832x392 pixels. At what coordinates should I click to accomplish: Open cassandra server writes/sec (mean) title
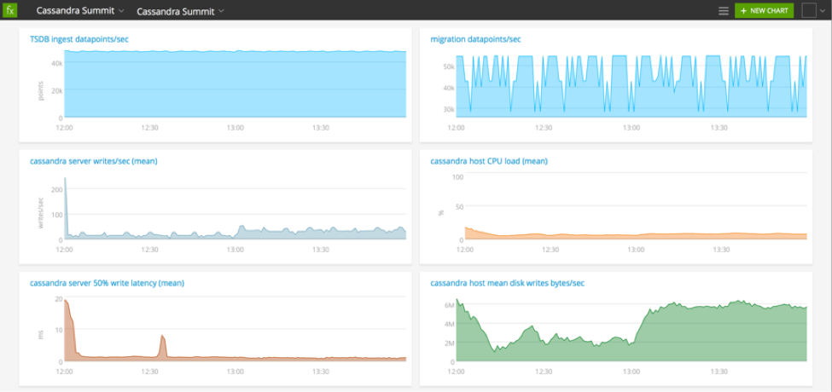coord(93,161)
